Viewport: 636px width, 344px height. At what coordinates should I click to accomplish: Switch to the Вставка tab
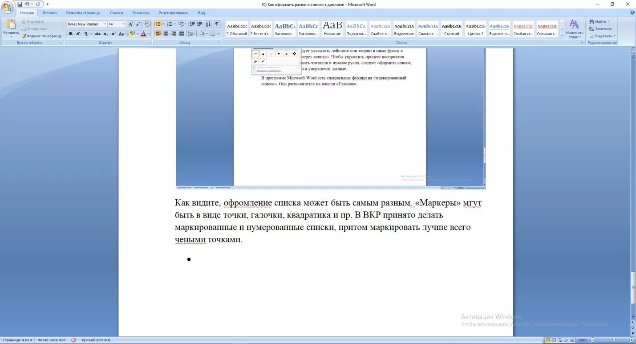(50, 13)
